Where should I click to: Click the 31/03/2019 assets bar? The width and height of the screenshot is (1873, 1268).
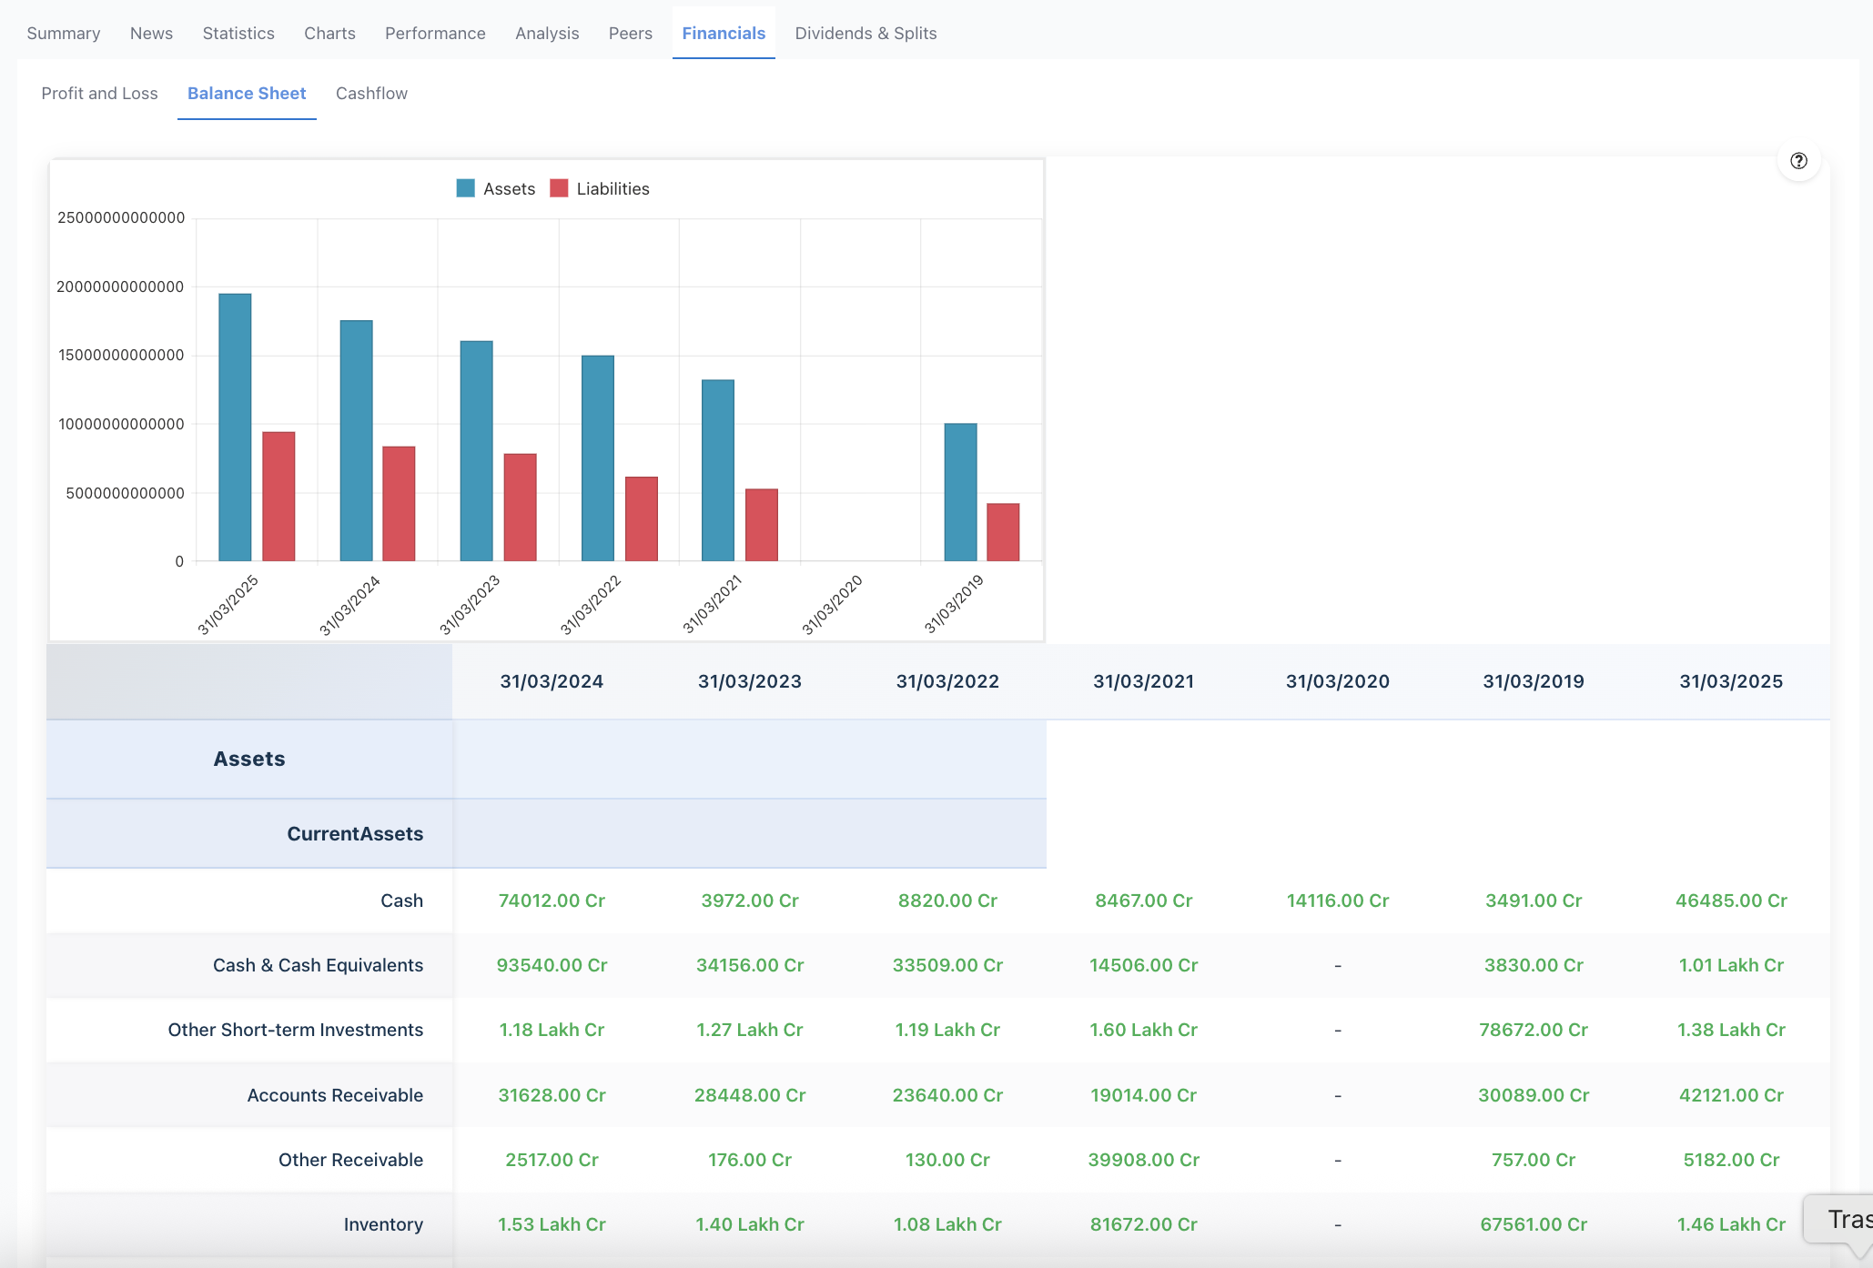coord(960,492)
